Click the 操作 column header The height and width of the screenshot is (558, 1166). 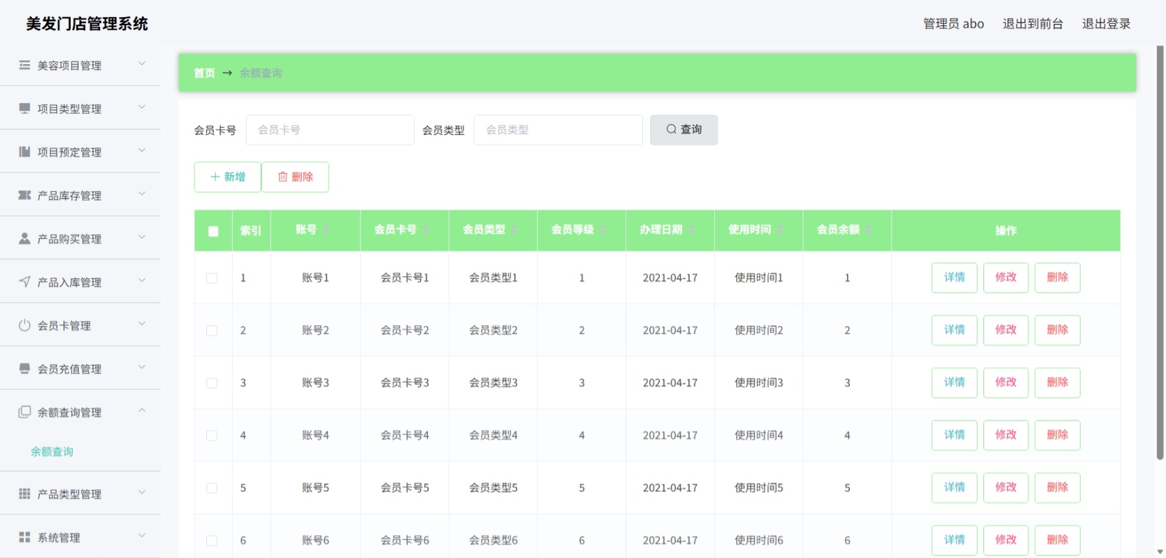1006,231
